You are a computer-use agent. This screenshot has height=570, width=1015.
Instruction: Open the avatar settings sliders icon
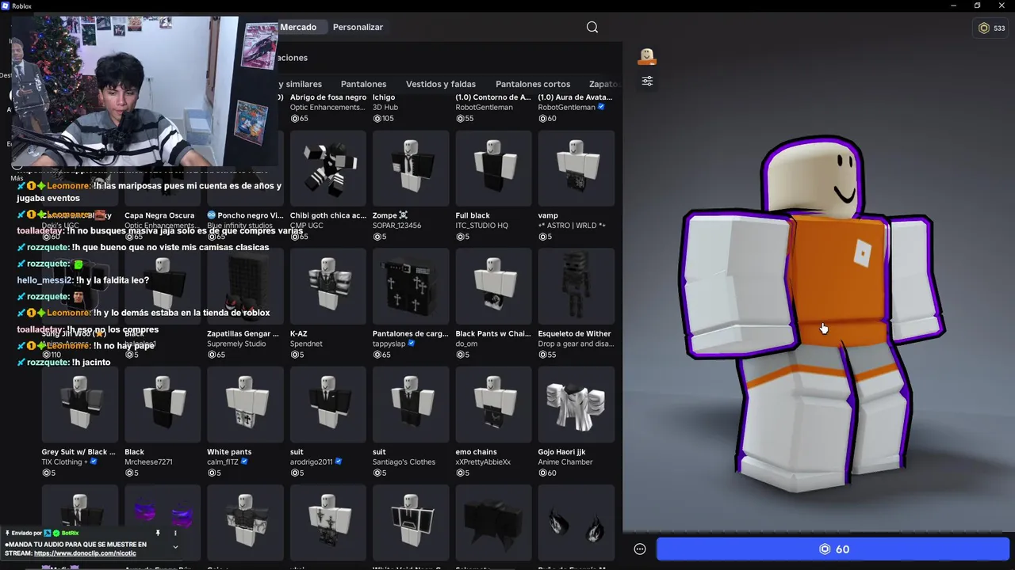[x=647, y=81]
